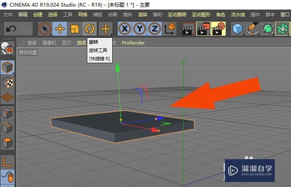Screen dimensions: 291x187
Task: Click the Undo arrow icon
Action: tap(11, 29)
